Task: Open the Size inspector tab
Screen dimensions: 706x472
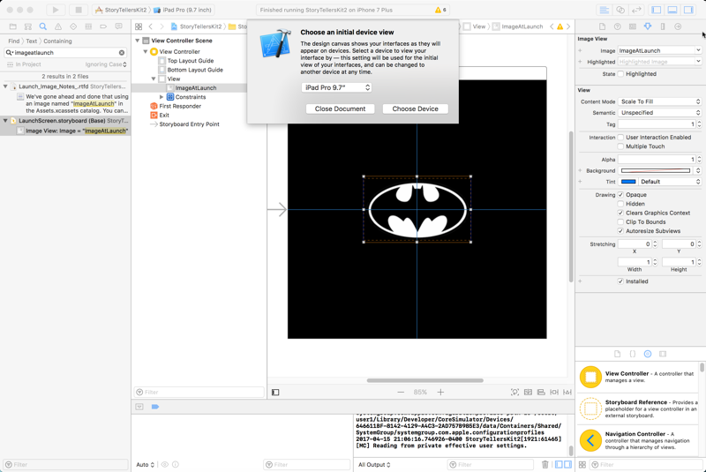Action: click(663, 26)
